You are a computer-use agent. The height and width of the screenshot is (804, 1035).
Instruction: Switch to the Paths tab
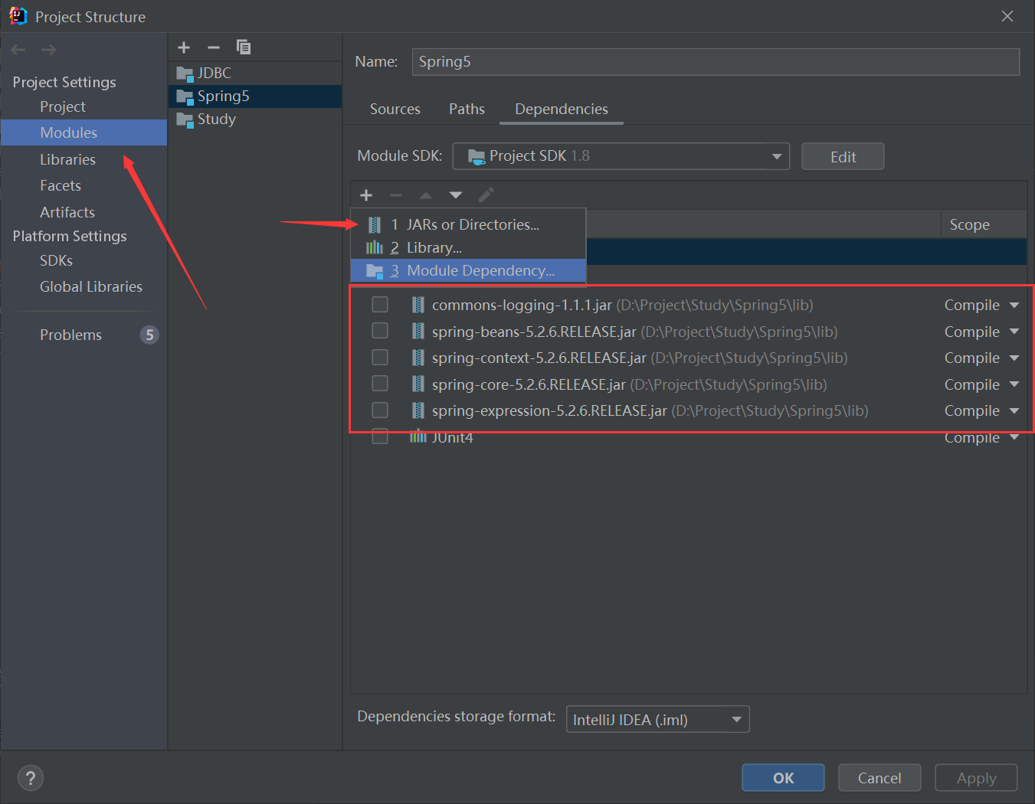(467, 109)
